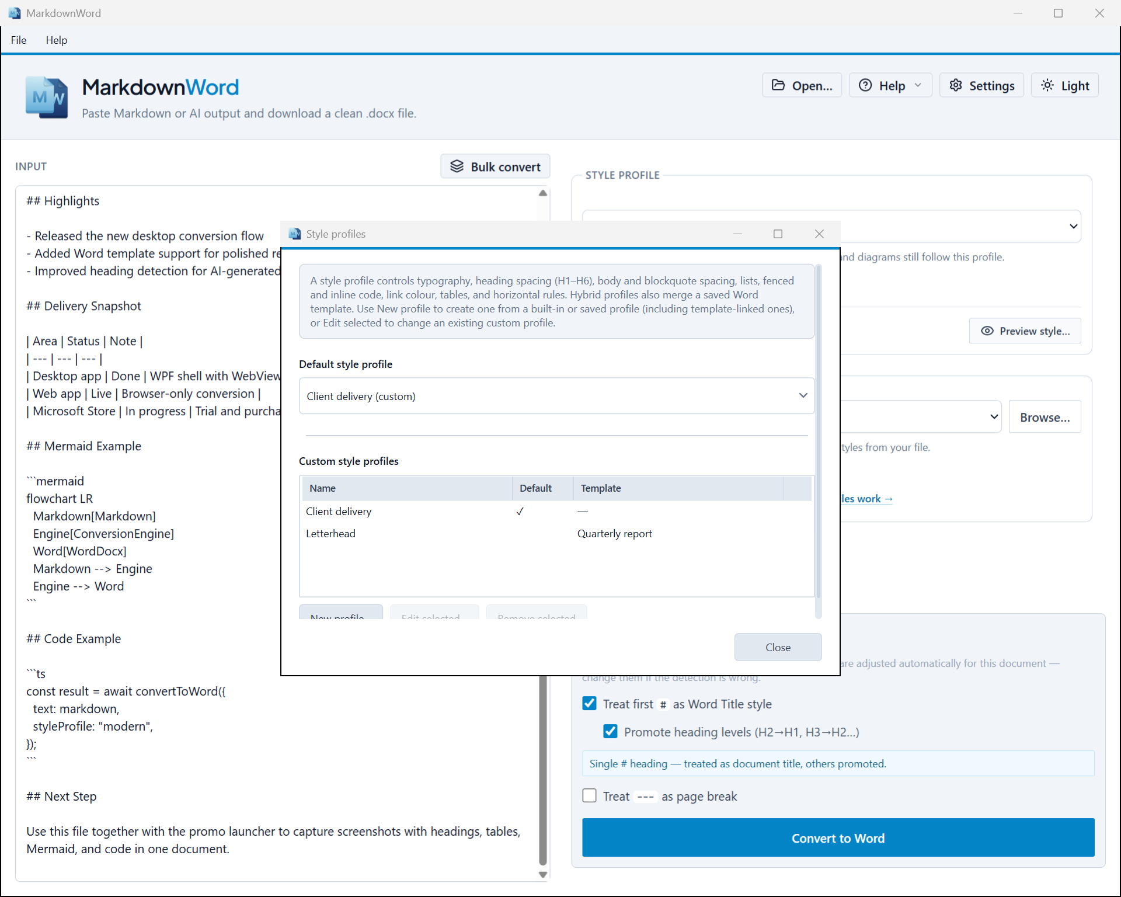This screenshot has width=1121, height=897.
Task: Maximize the Style profiles dialog
Action: (778, 234)
